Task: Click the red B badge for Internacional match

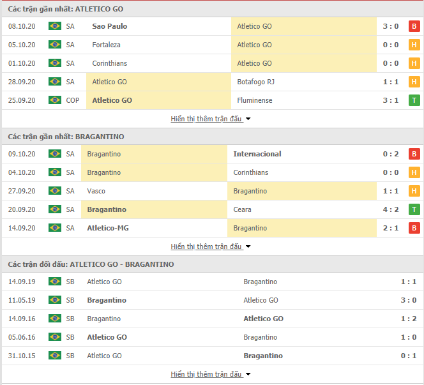Action: pyautogui.click(x=414, y=154)
